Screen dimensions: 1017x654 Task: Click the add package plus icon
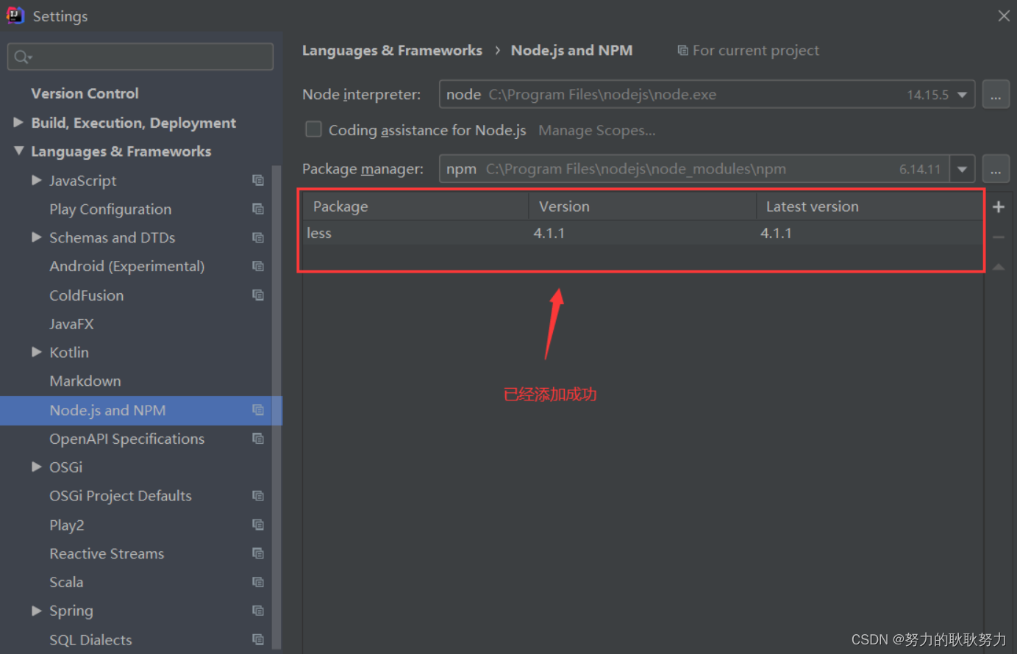click(998, 207)
